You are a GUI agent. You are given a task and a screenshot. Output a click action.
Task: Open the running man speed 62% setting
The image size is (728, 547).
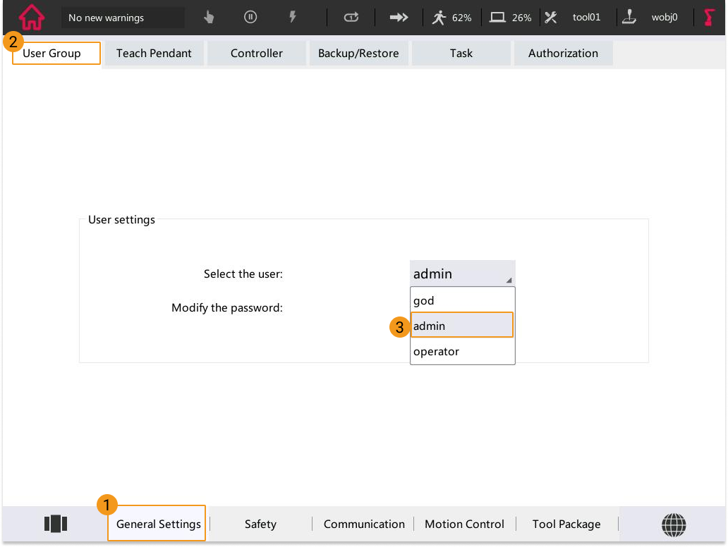tap(451, 18)
